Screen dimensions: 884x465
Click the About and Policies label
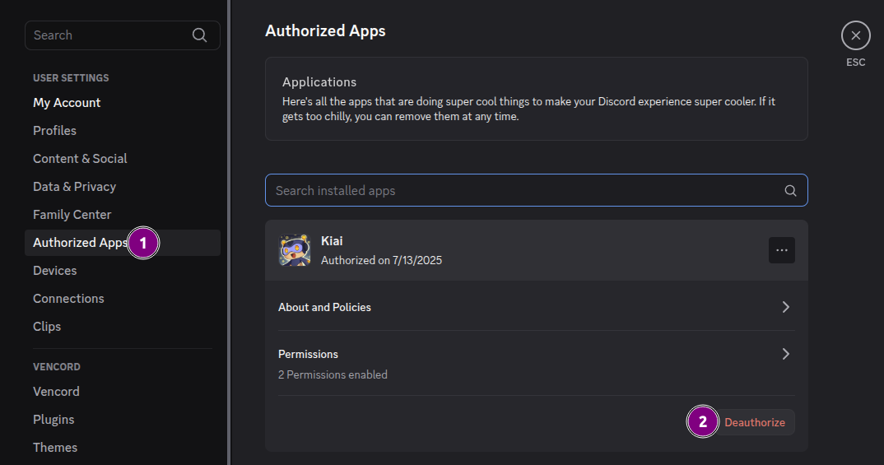pos(324,307)
